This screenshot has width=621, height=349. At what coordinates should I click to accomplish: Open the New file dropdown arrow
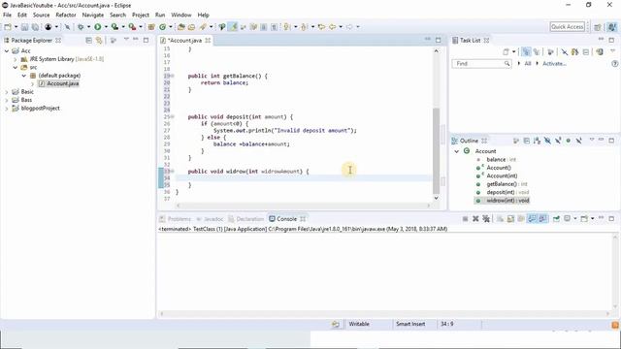[16, 27]
